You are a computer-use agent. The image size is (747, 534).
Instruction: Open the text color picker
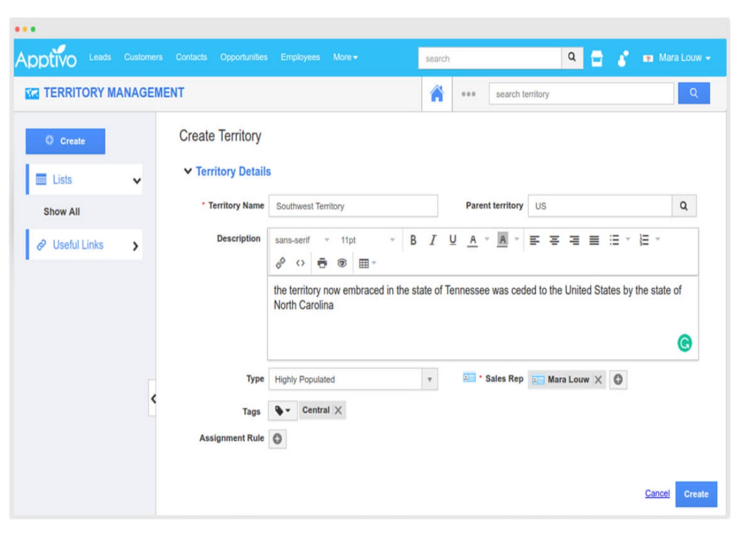473,240
